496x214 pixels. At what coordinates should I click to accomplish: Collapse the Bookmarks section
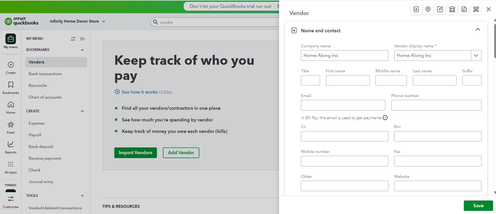pos(82,50)
